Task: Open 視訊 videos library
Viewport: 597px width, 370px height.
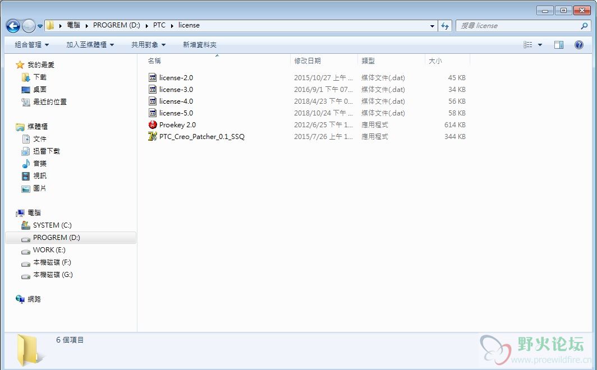Action: point(40,175)
